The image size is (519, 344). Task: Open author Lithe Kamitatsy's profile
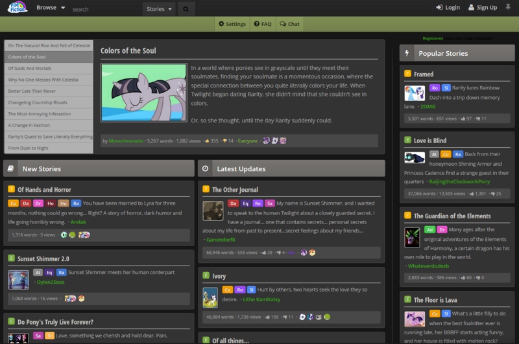tap(261, 299)
